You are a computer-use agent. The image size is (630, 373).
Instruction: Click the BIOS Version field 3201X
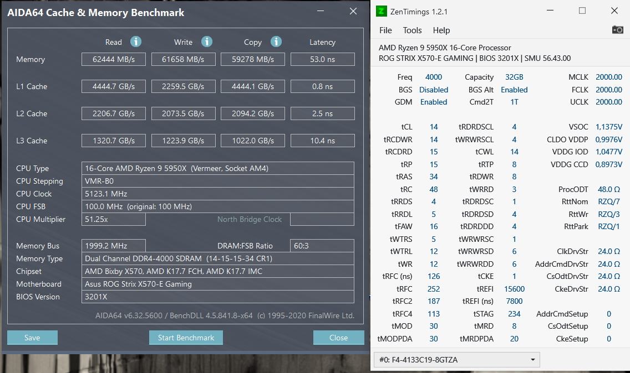click(218, 297)
